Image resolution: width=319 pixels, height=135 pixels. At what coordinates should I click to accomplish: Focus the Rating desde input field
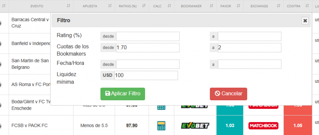[x=148, y=36]
